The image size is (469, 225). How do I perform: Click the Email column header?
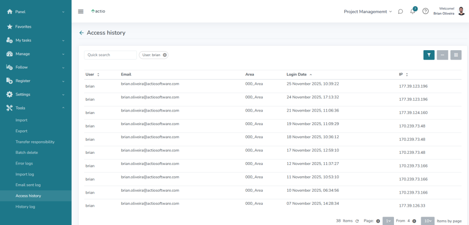click(x=126, y=75)
